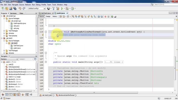
Task: Click the search magnifier icon in Search box
Action: coord(152,4)
